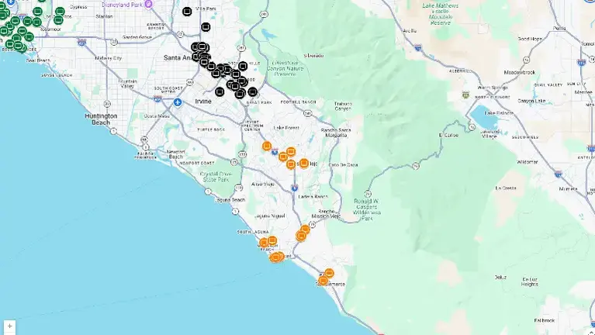This screenshot has width=595, height=335.
Task: Click the Garden Grove label
Action: click(x=137, y=37)
